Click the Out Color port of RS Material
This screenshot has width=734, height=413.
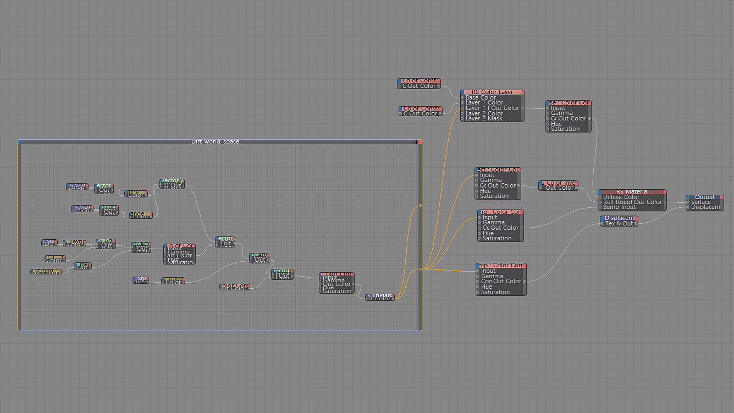pos(665,202)
